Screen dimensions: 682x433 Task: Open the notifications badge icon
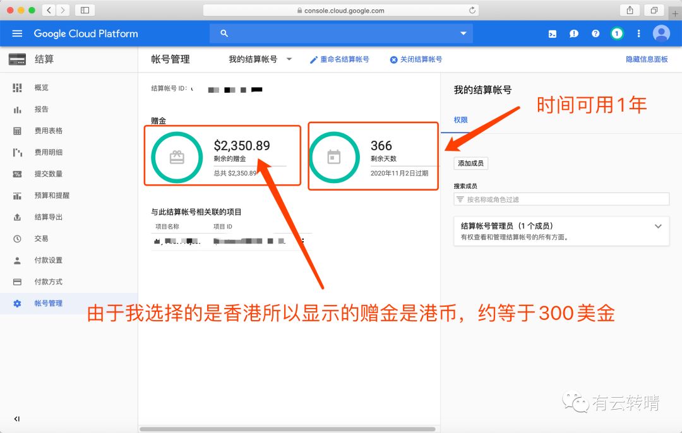(x=617, y=33)
